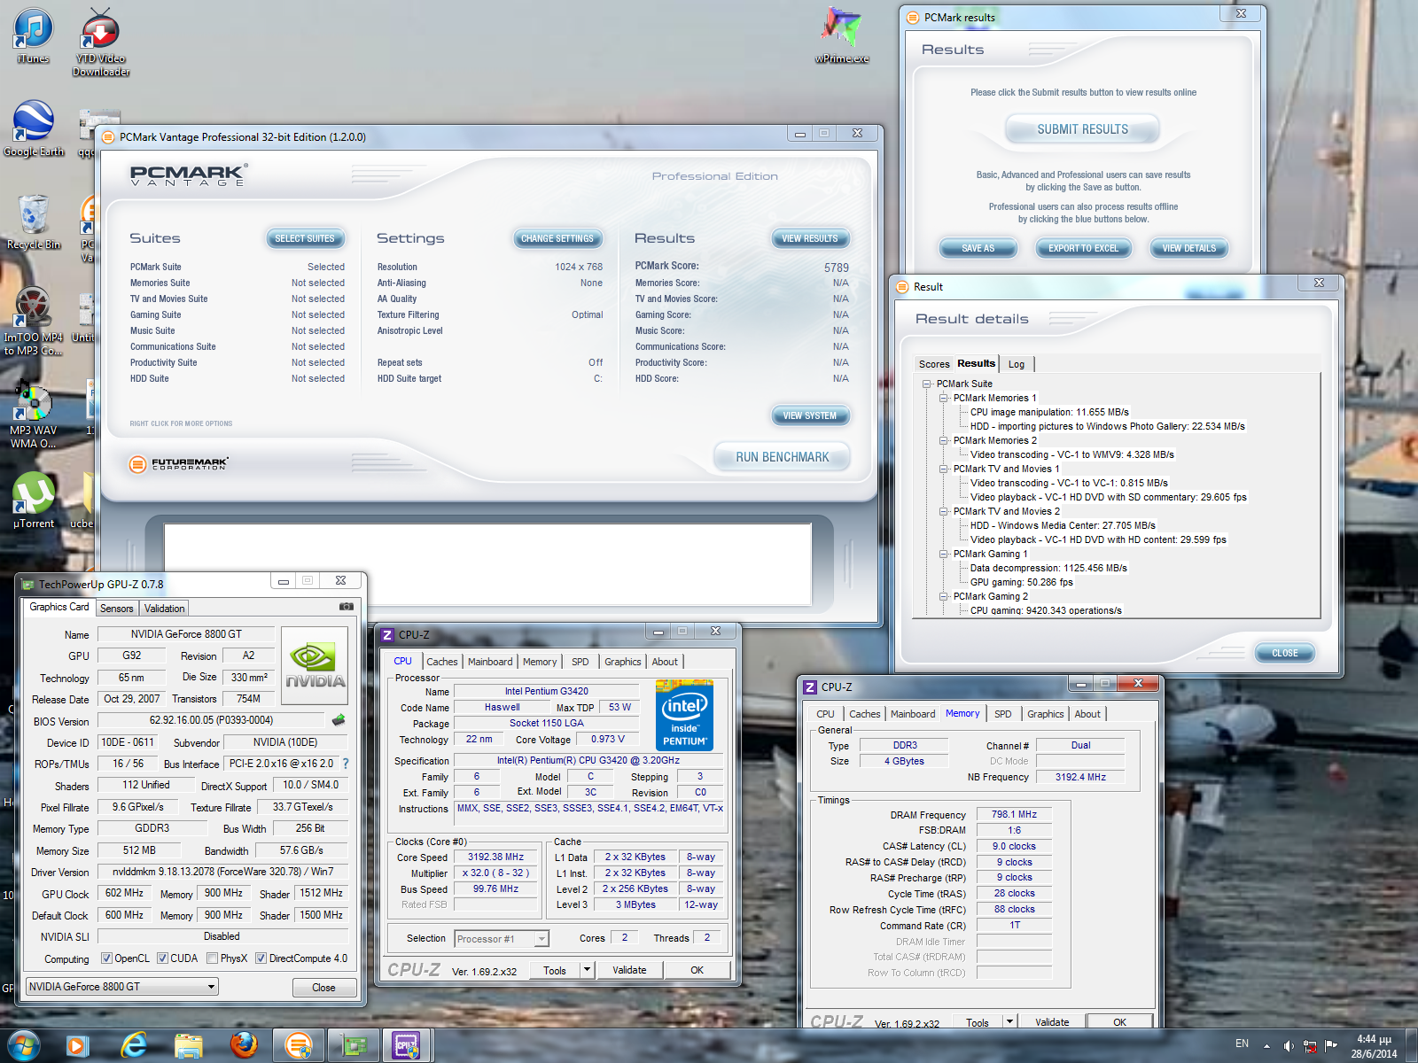Collapse the PCMark Gaming 1 node
The height and width of the screenshot is (1063, 1418).
point(944,554)
